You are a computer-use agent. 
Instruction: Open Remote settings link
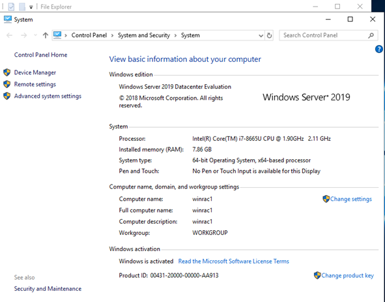pyautogui.click(x=35, y=84)
